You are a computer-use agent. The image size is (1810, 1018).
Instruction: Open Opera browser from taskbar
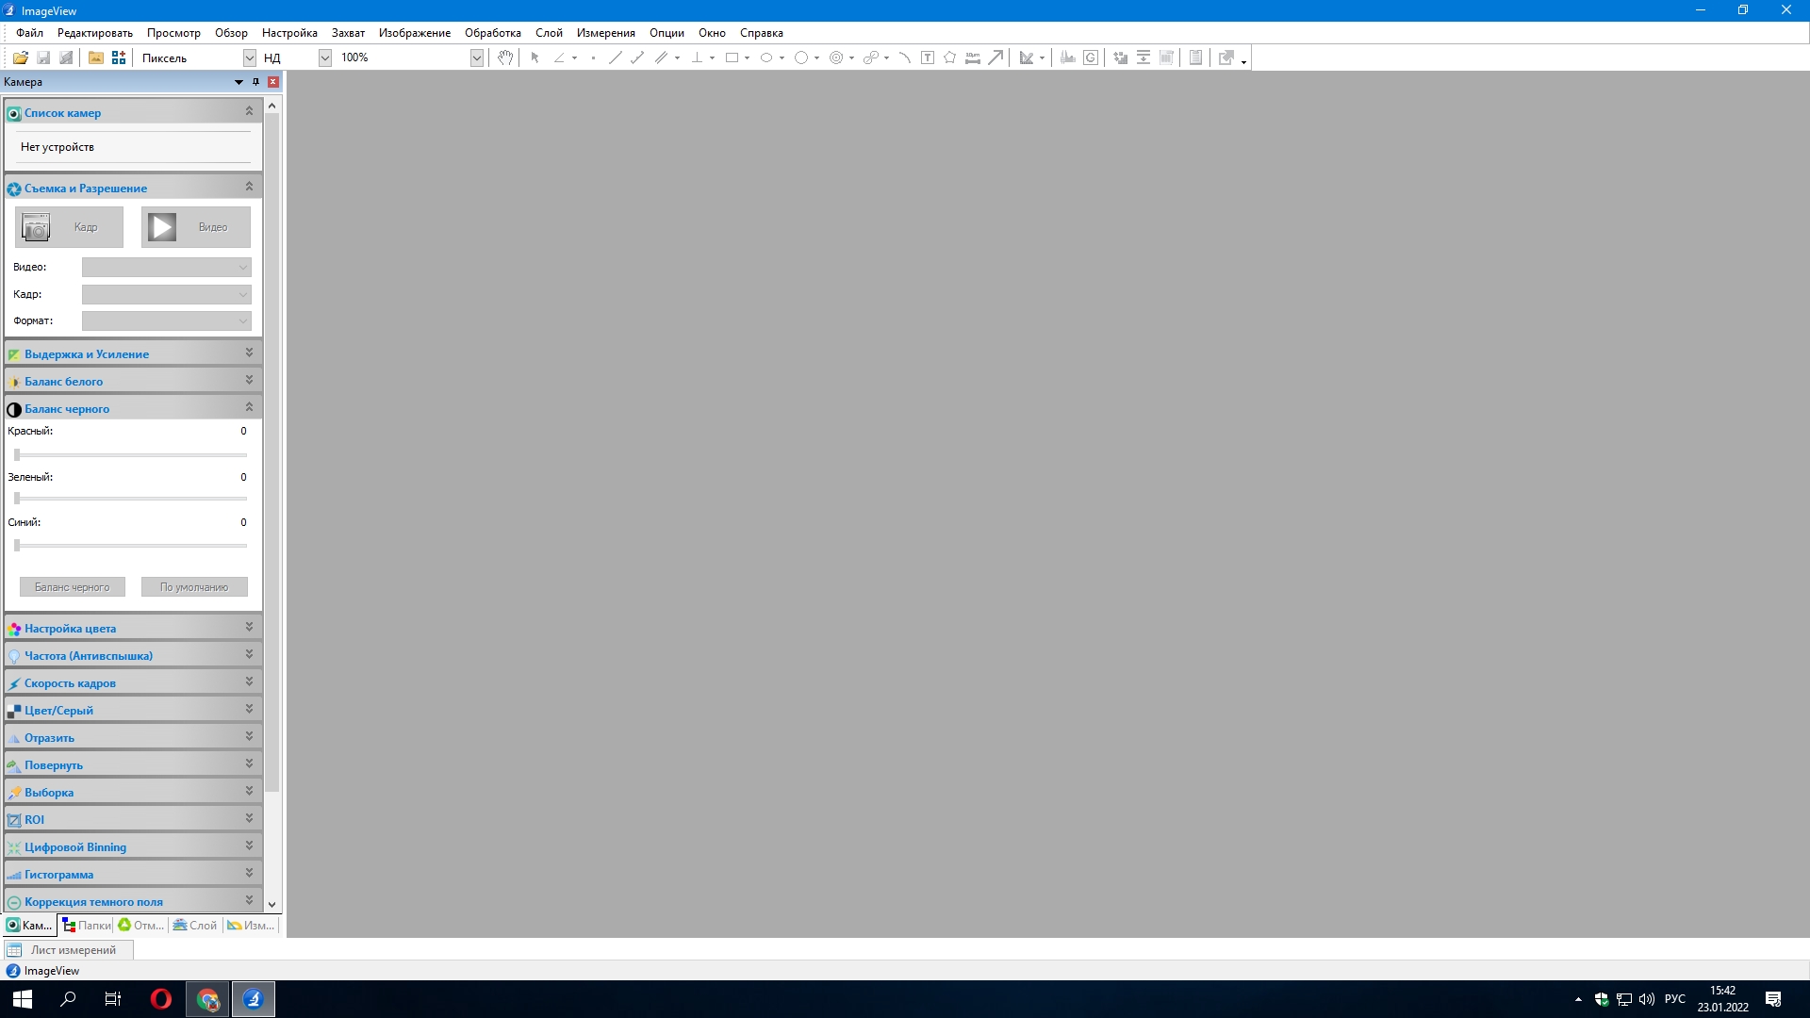(161, 999)
